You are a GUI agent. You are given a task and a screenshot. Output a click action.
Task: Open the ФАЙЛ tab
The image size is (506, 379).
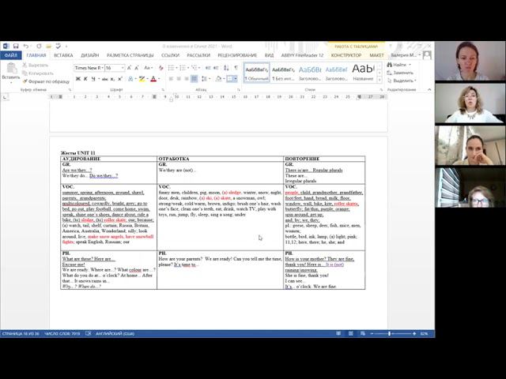(x=11, y=55)
